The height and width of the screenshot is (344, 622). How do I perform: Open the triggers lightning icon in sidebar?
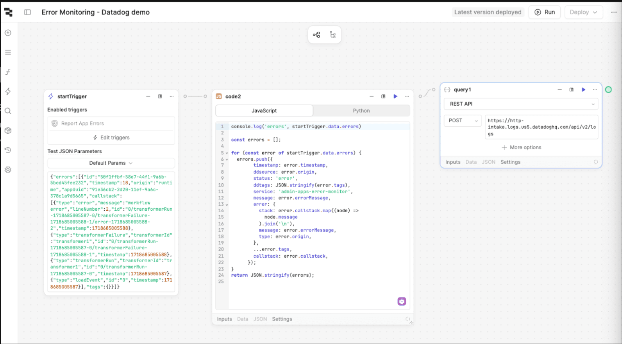(x=8, y=91)
